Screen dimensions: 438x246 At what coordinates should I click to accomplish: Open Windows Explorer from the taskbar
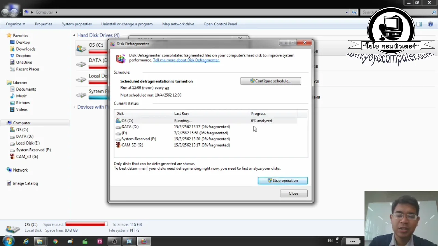click(x=40, y=241)
